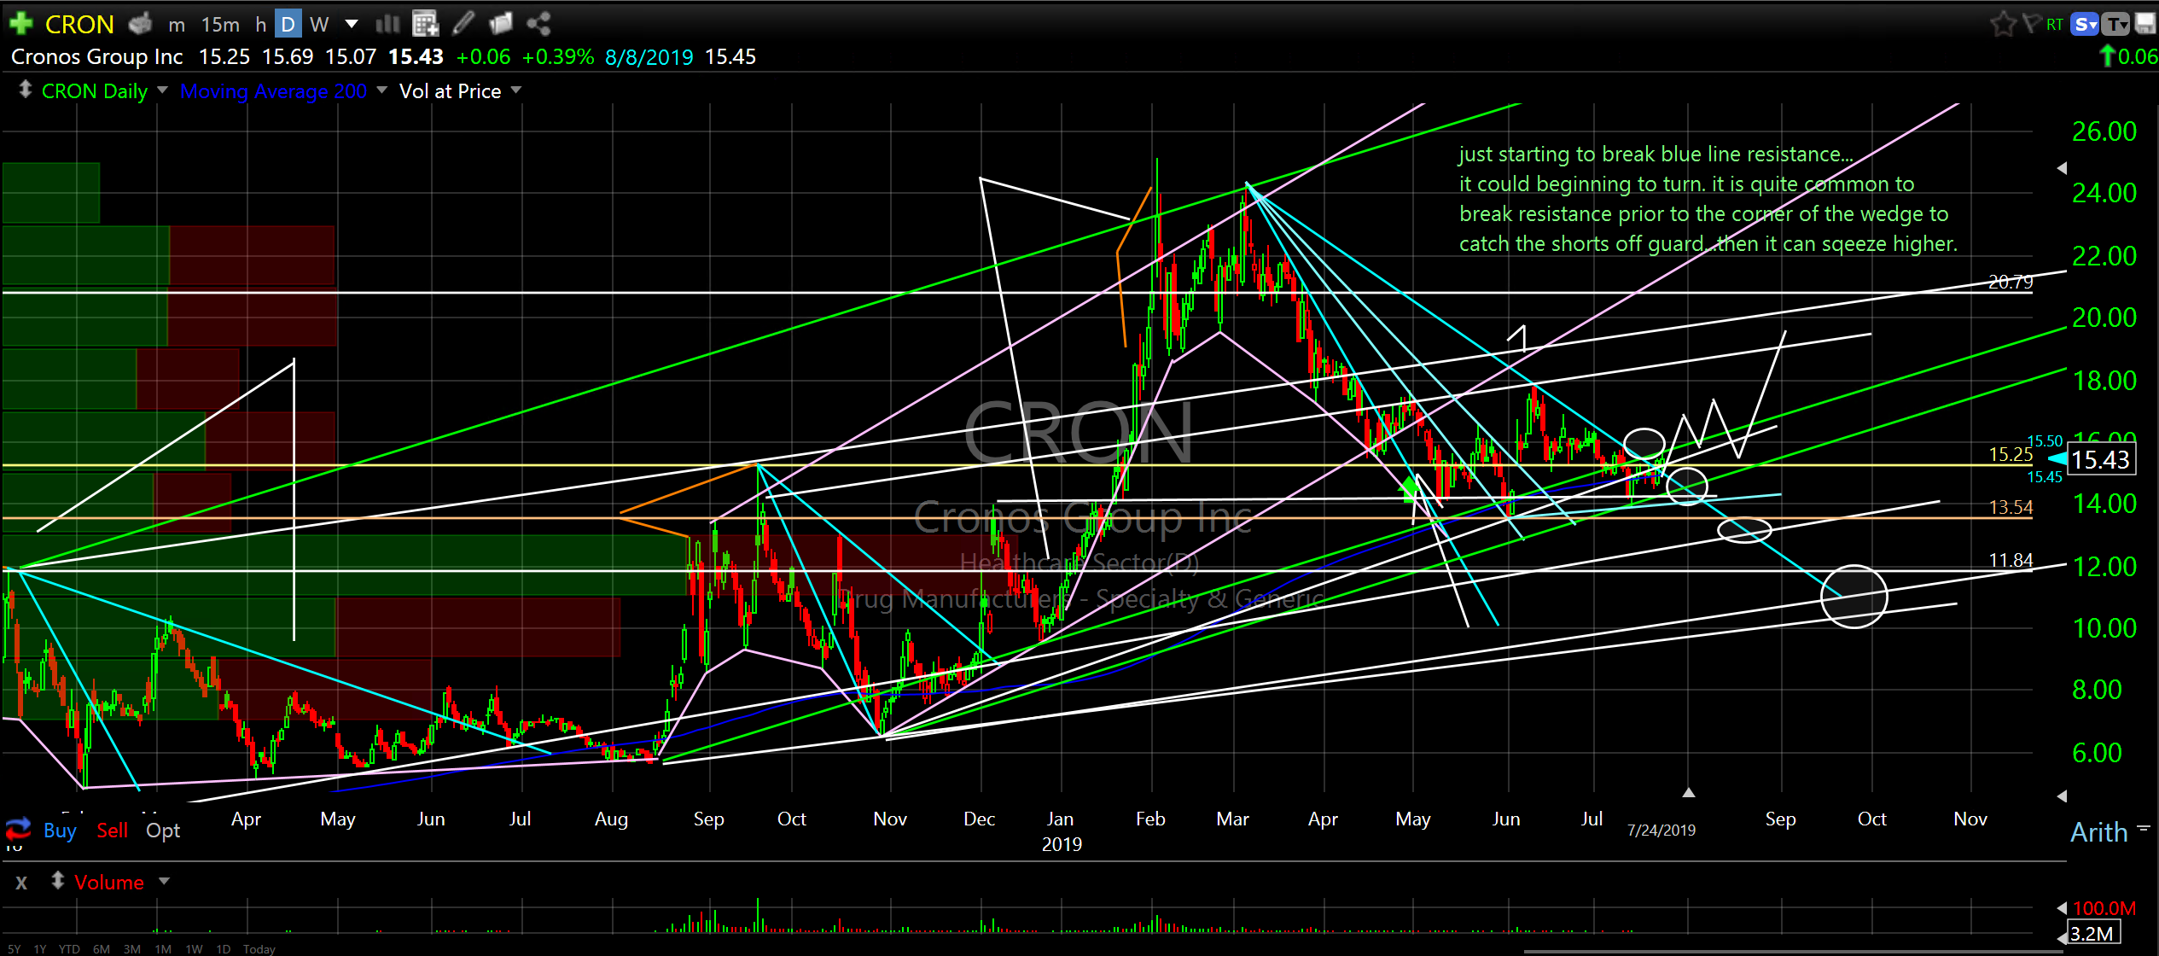
Task: Close the Volume pane with X
Action: [x=21, y=883]
